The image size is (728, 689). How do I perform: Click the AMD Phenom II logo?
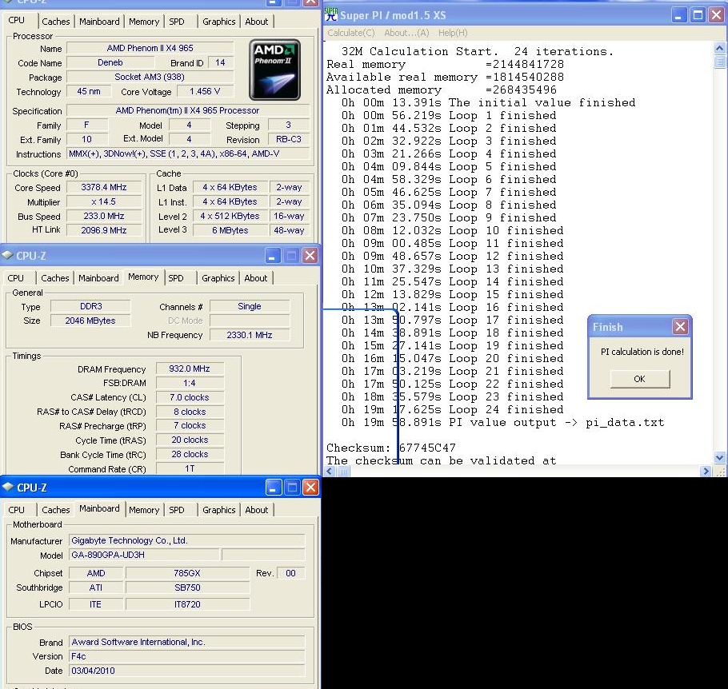274,70
